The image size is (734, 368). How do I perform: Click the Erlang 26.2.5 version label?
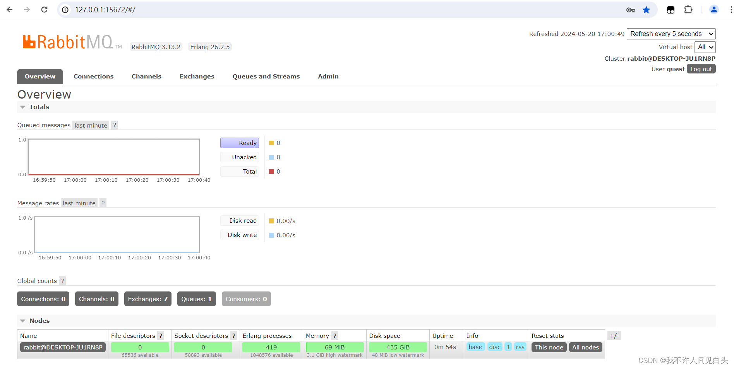coord(210,47)
